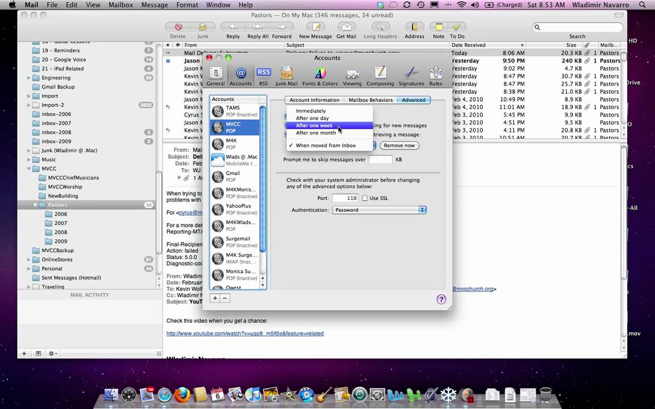
Task: Switch to Mailbox Behaviors tab
Action: coord(371,100)
